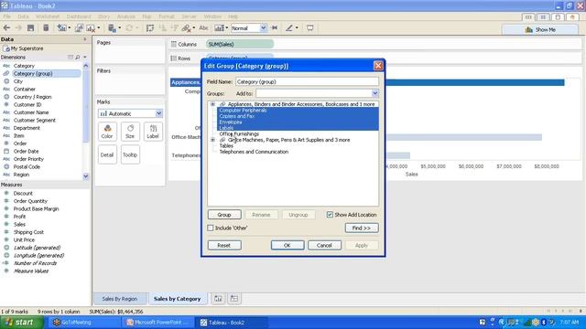Image resolution: width=586 pixels, height=329 pixels.
Task: Switch to the Sales By Region sheet tab
Action: (x=120, y=299)
